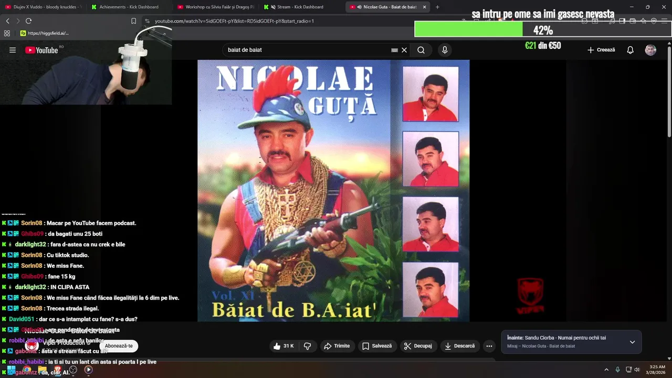Open the on-screen keyboard in search box
Image resolution: width=672 pixels, height=378 pixels.
(x=395, y=50)
